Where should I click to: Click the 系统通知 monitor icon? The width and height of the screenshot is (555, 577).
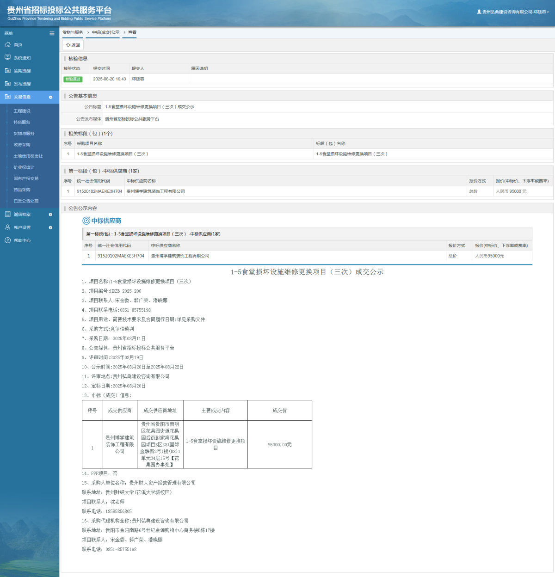tap(7, 58)
